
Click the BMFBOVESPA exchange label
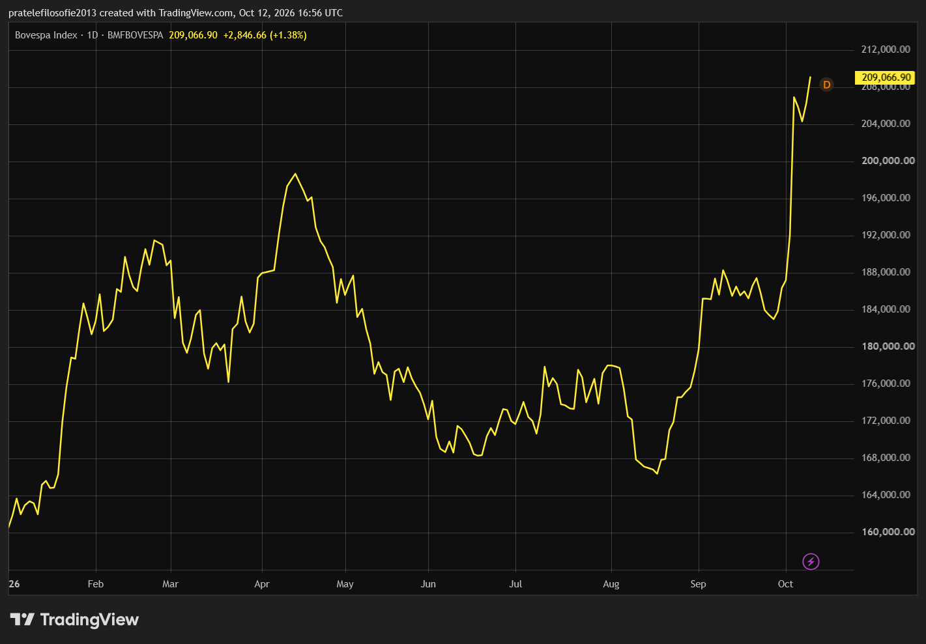coord(135,35)
